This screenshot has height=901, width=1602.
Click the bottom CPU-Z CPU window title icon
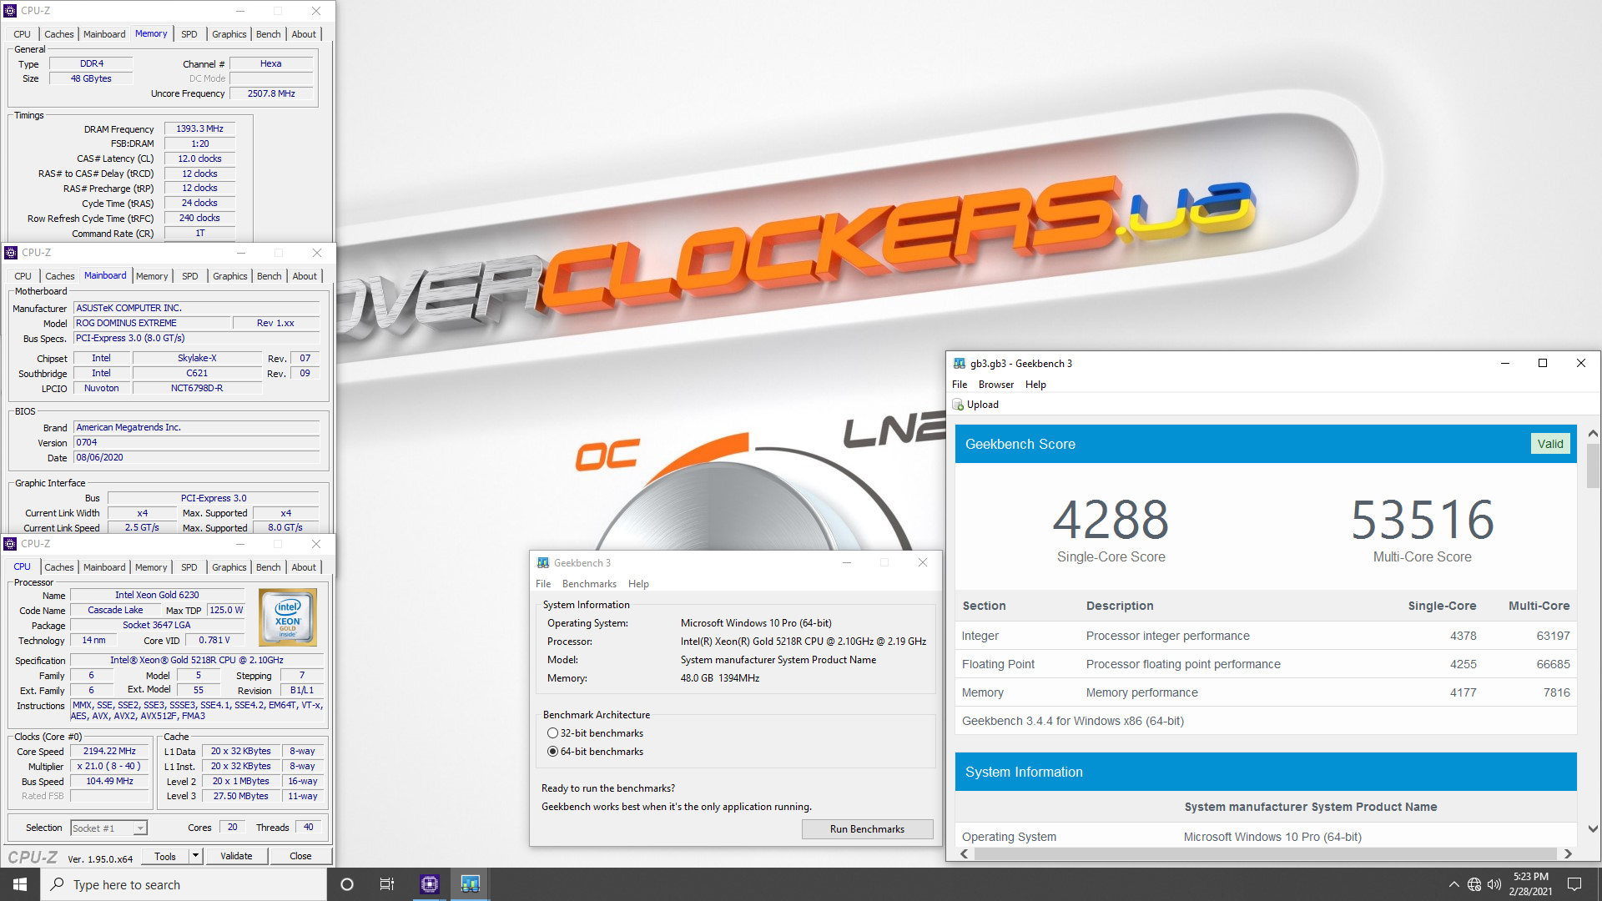tap(11, 544)
